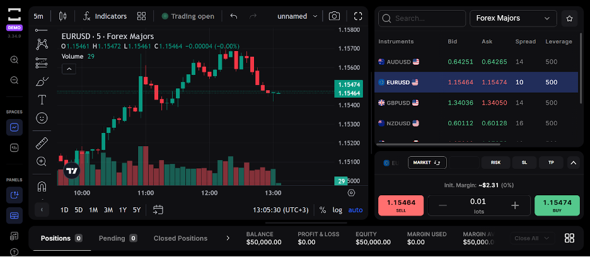Toggle the positions panel icon under PANELS
This screenshot has height=257, width=590.
14,215
